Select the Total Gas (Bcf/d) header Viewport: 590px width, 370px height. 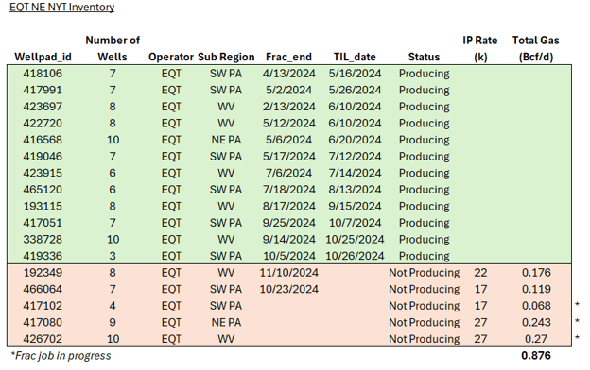pos(536,48)
